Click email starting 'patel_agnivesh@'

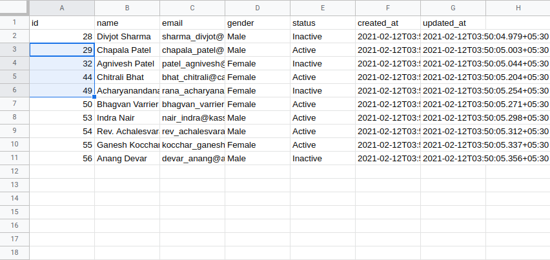192,63
